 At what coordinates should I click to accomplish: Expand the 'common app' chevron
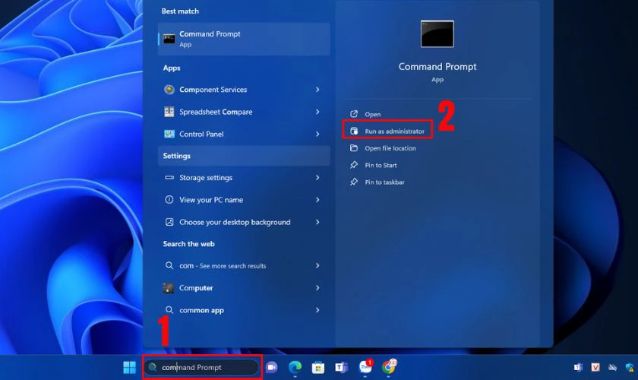click(317, 310)
